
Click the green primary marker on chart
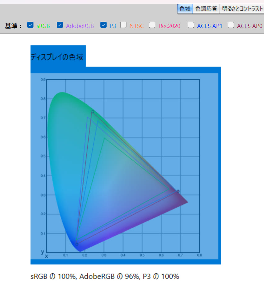93,111
